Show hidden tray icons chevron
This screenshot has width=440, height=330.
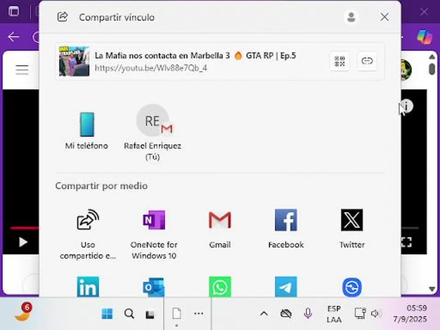(x=264, y=313)
